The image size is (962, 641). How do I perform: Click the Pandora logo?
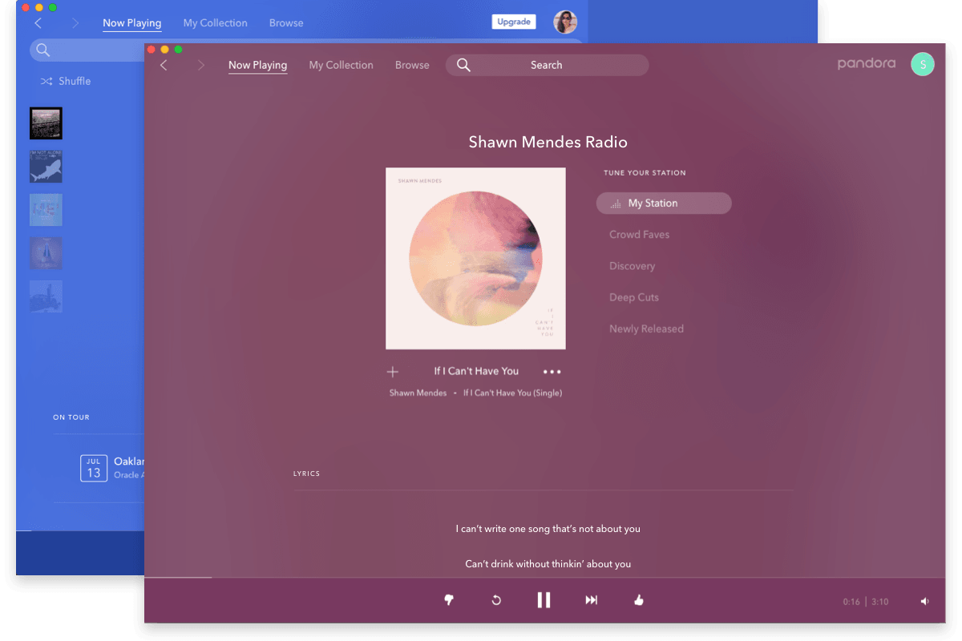tap(867, 62)
